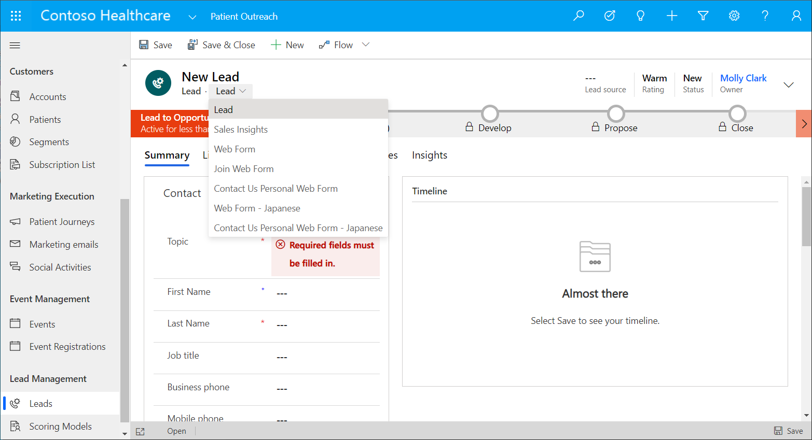Click the Propose stage circle marker
This screenshot has width=812, height=440.
pyautogui.click(x=616, y=113)
